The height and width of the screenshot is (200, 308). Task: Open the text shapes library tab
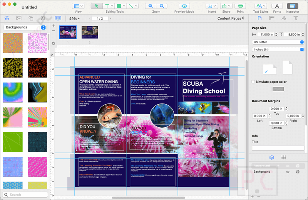(x=43, y=18)
